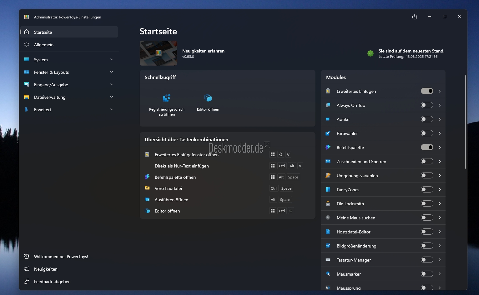
Task: Click the green up-to-date checkmark icon
Action: pyautogui.click(x=371, y=53)
